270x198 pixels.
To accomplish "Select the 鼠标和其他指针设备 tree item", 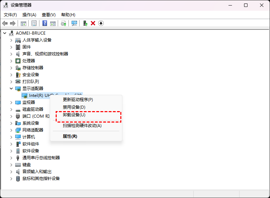I will (41, 179).
